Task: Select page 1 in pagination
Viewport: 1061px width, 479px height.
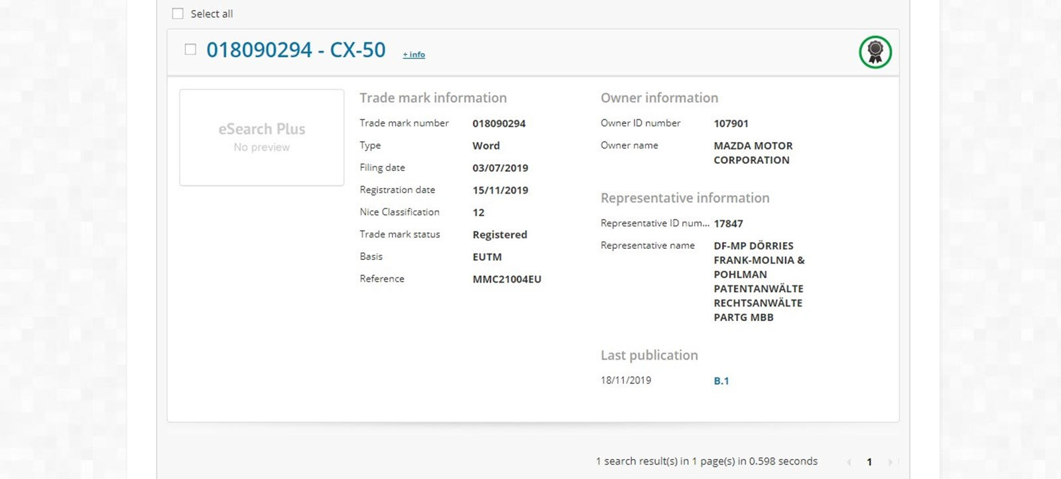Action: (869, 462)
